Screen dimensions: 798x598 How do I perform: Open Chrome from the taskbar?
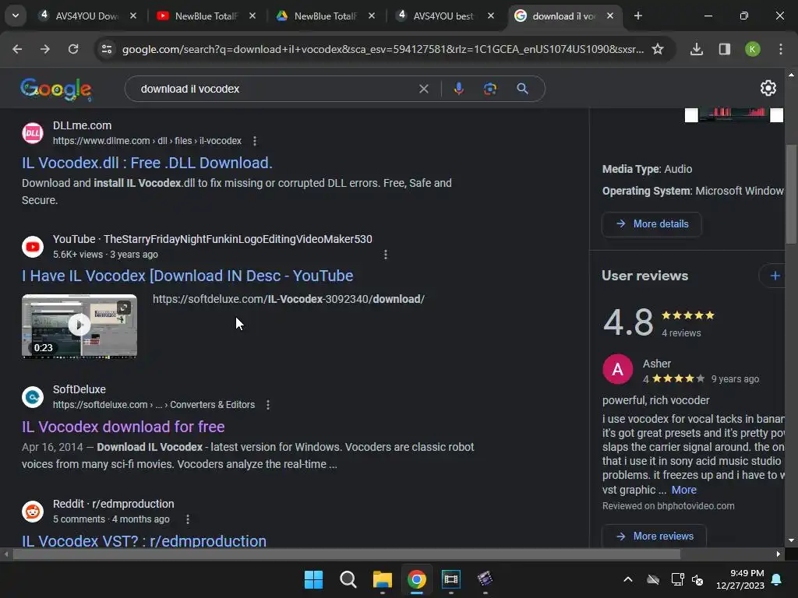tap(417, 579)
